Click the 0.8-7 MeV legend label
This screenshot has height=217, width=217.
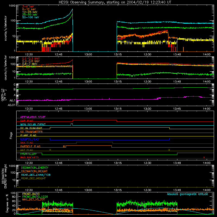tap(30, 64)
